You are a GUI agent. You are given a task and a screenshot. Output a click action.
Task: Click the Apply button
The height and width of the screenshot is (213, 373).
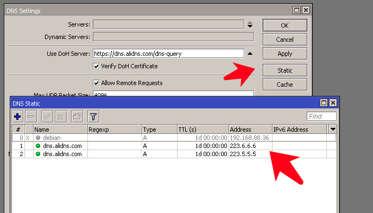coord(285,54)
